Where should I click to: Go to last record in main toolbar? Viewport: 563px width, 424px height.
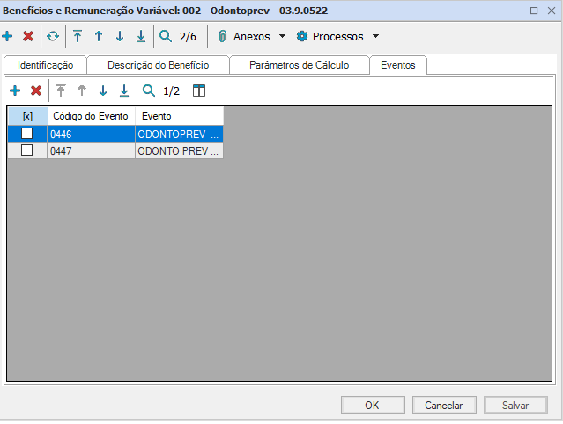pyautogui.click(x=141, y=37)
